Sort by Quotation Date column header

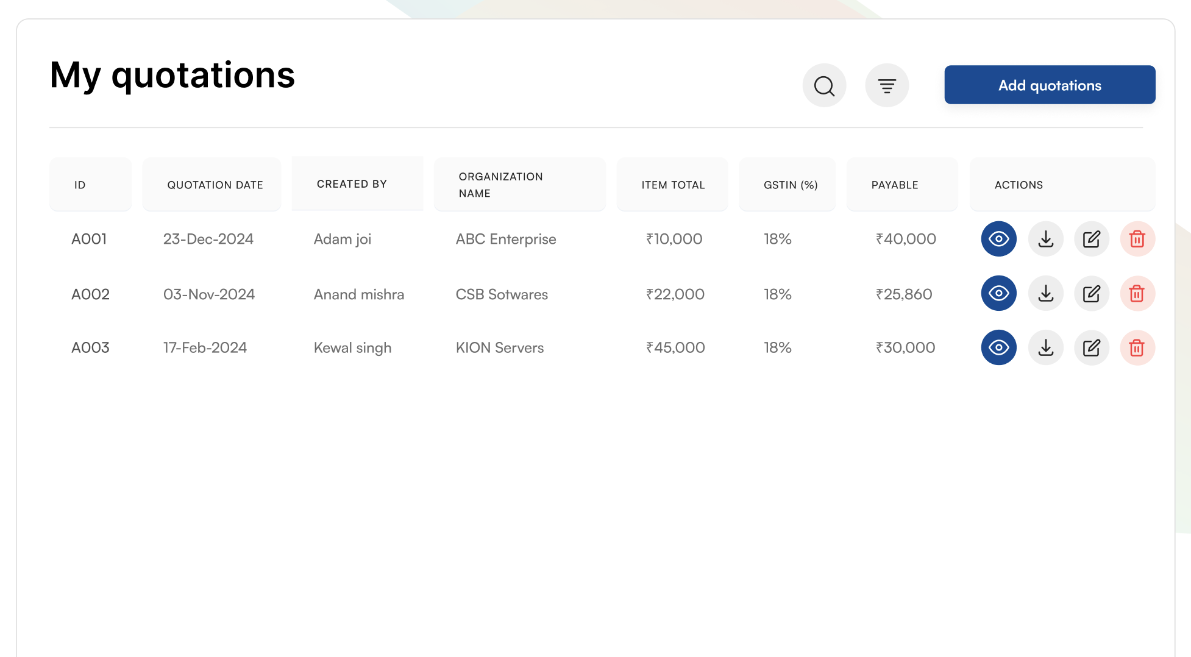pyautogui.click(x=215, y=185)
